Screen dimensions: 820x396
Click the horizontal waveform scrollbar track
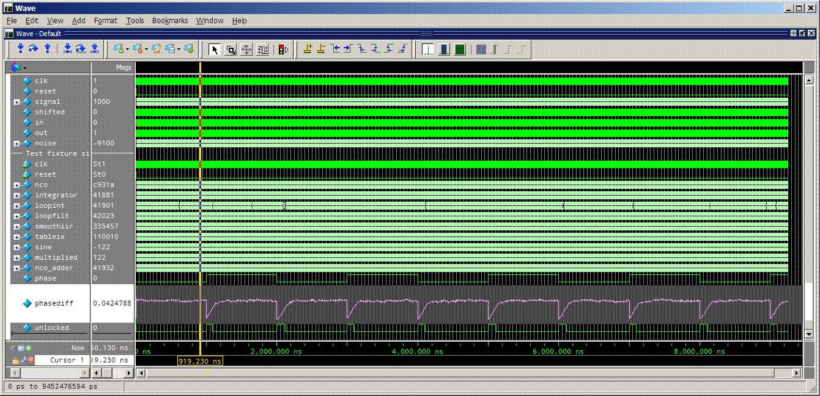click(468, 373)
